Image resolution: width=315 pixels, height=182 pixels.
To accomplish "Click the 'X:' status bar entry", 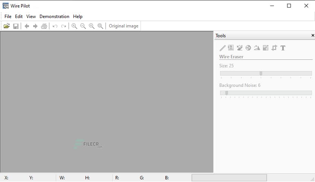I will click(x=6, y=178).
